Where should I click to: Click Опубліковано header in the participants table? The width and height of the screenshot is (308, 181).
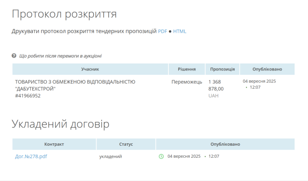click(x=267, y=69)
